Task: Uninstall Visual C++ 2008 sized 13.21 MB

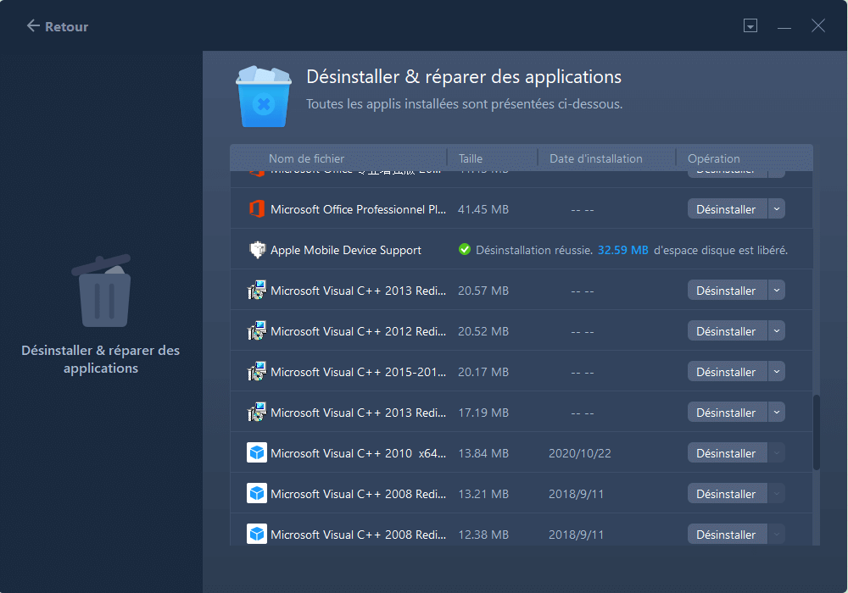Action: [727, 494]
